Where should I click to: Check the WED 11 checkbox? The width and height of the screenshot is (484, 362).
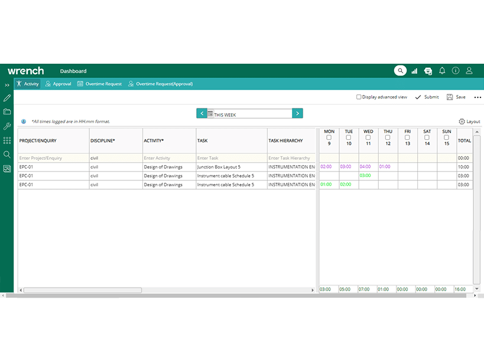tap(368, 137)
